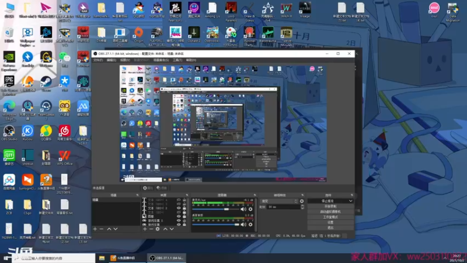Click 启动虚拟摄像机 button
This screenshot has width=467, height=263.
[x=330, y=212]
